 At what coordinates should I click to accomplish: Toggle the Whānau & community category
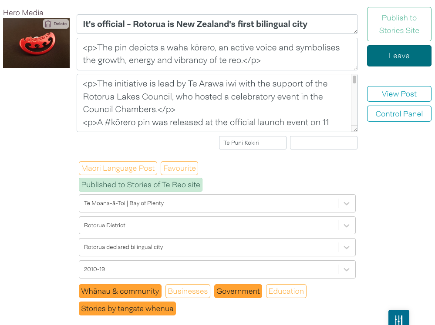(x=120, y=291)
